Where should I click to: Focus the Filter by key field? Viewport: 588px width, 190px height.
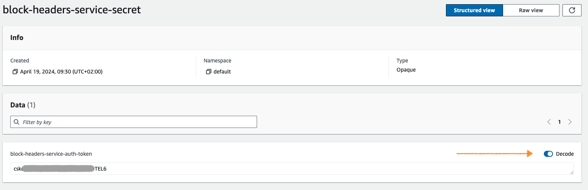click(x=134, y=122)
